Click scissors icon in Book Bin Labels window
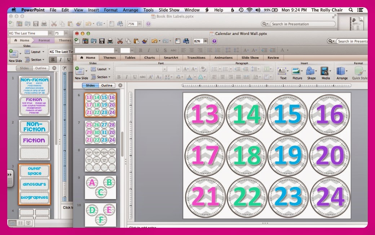This screenshot has width=375, height=235. 54,24
